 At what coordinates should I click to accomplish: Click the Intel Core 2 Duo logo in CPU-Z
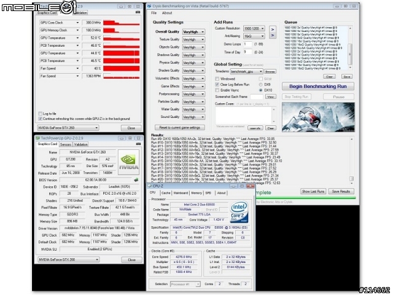pyautogui.click(x=239, y=212)
